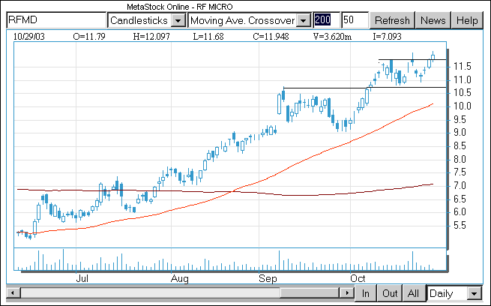
Task: Click the H=12.097 high price readout
Action: (151, 37)
